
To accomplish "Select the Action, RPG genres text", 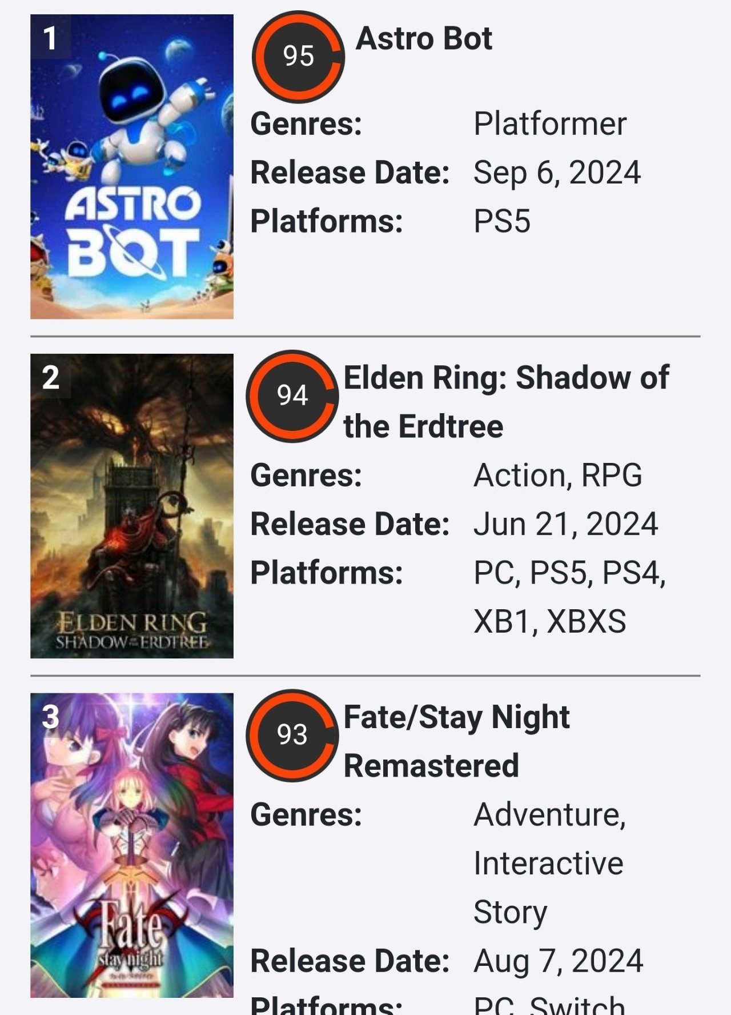I will (x=558, y=475).
